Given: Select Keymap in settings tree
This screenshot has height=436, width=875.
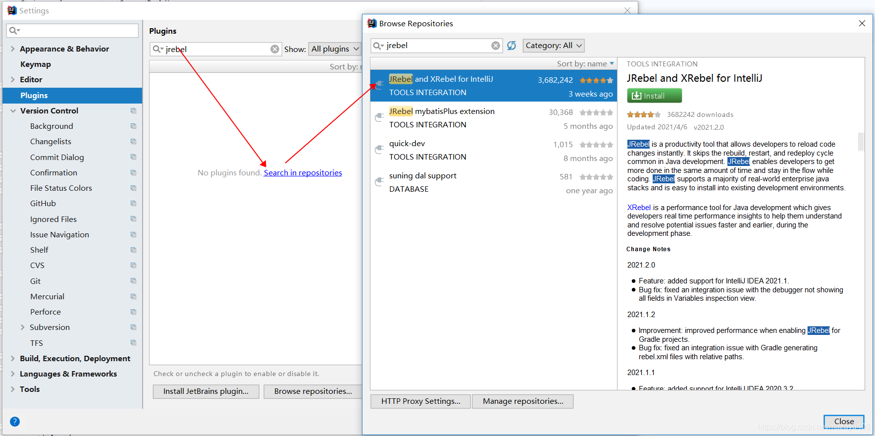Looking at the screenshot, I should tap(36, 64).
